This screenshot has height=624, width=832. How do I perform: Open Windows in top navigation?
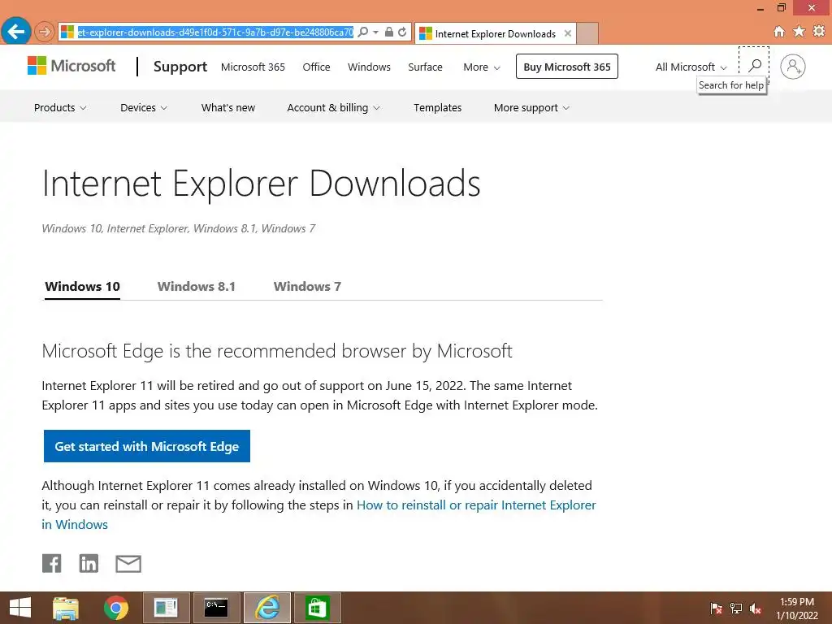pyautogui.click(x=369, y=67)
